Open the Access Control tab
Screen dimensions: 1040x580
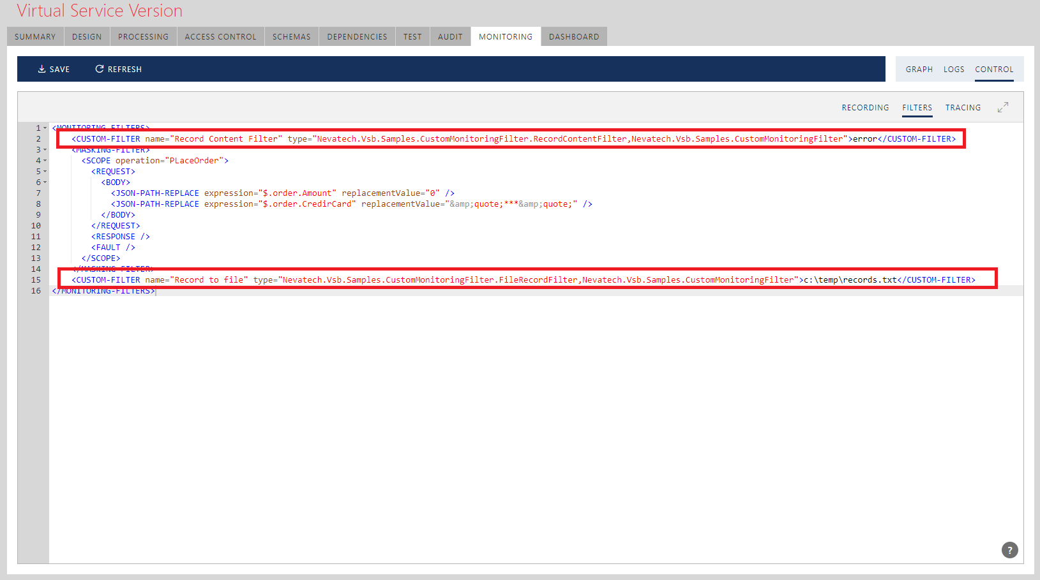(x=220, y=37)
